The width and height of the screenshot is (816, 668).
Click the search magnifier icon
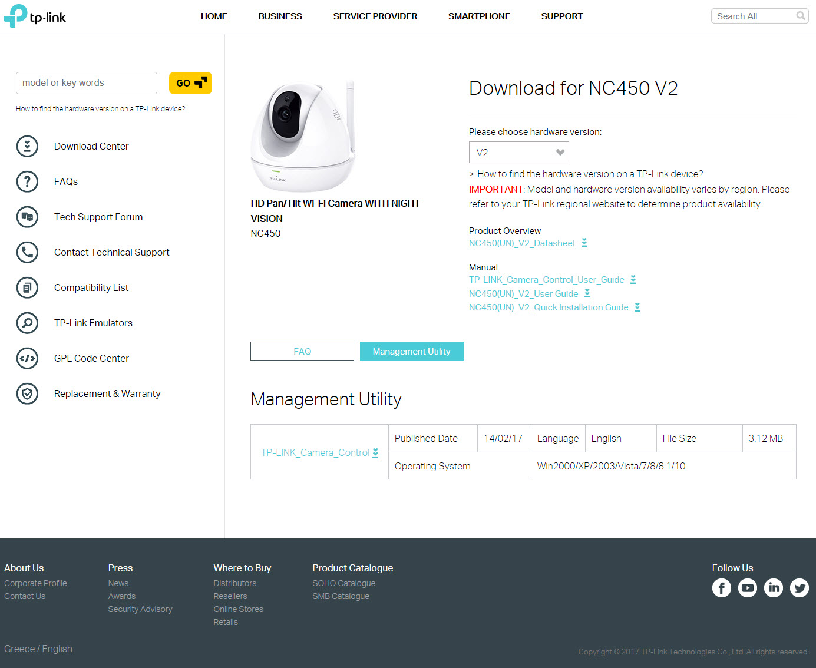801,16
